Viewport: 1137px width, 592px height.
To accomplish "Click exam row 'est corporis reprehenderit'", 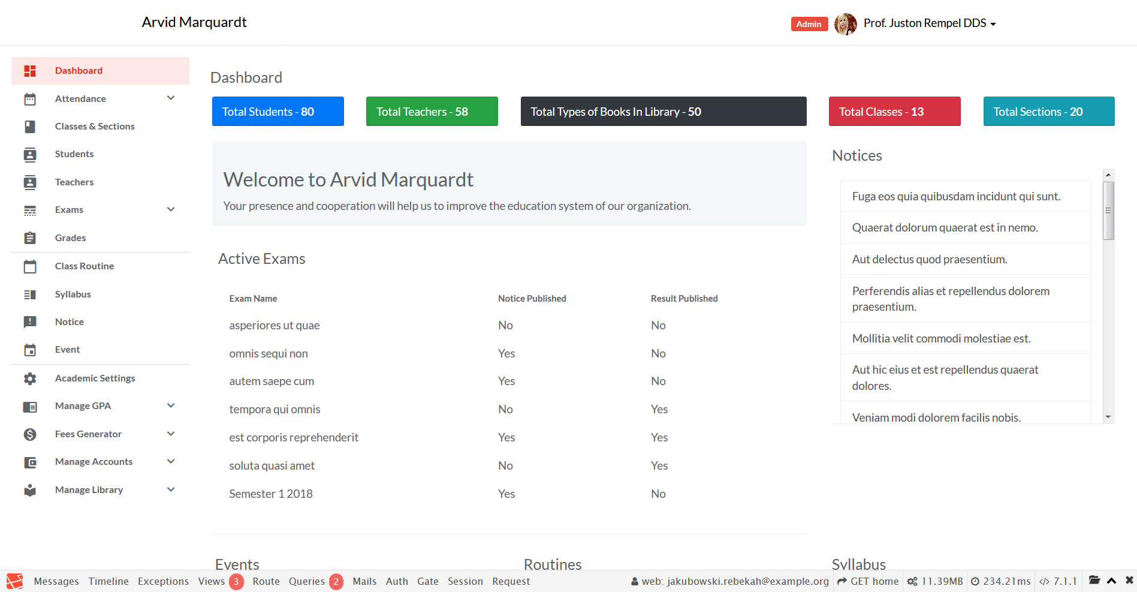I will click(509, 437).
